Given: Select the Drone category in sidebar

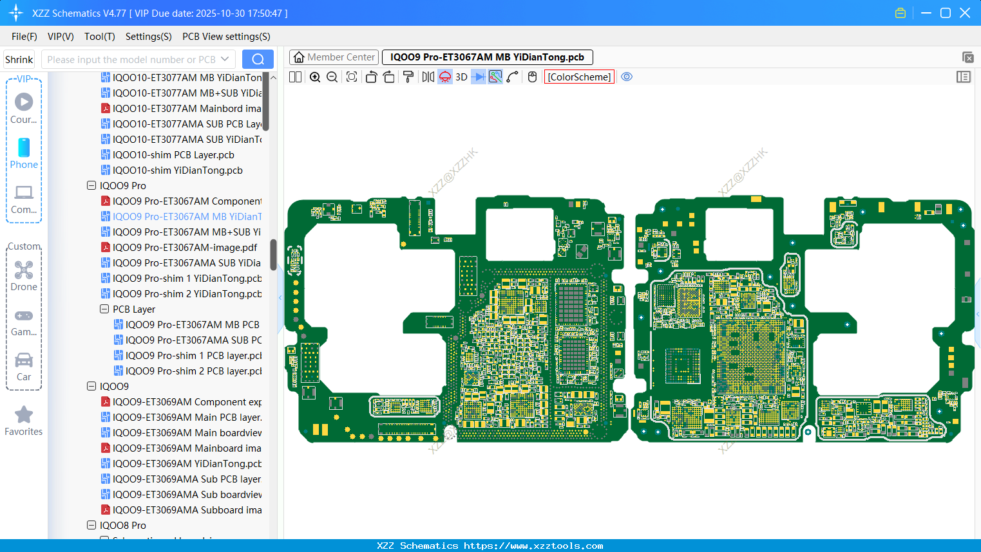Looking at the screenshot, I should [x=24, y=276].
